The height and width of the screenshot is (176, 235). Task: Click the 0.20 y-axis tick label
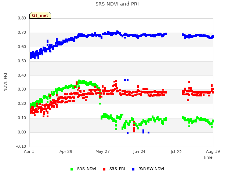[x=22, y=103]
